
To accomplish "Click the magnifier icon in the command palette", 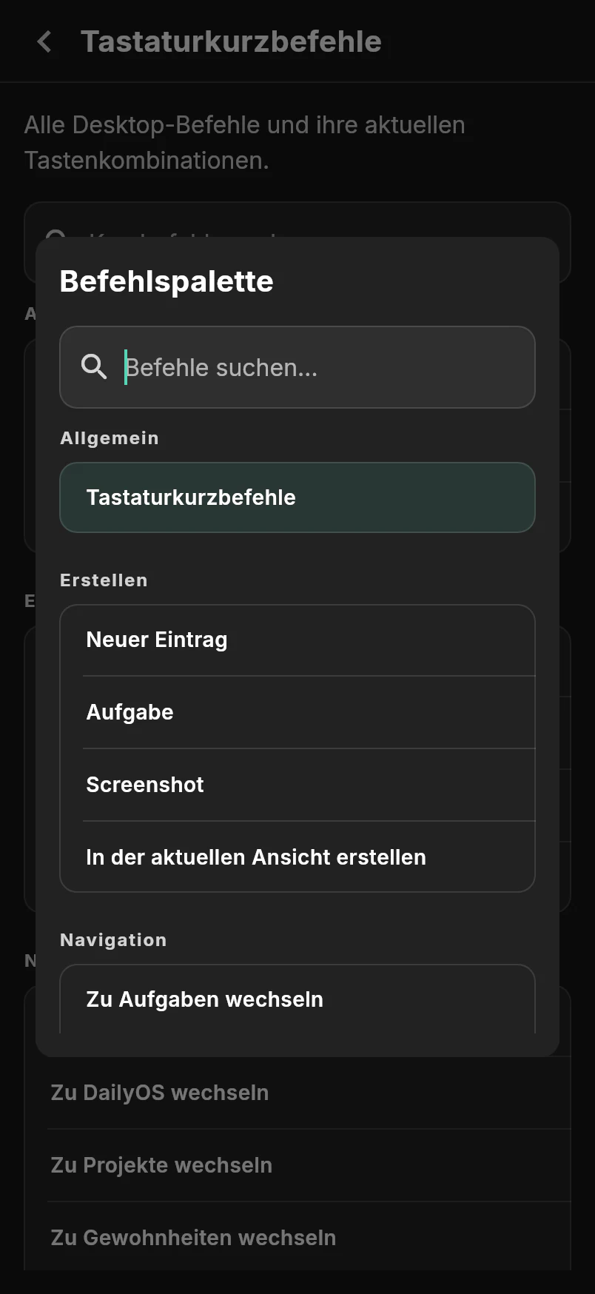I will click(94, 366).
